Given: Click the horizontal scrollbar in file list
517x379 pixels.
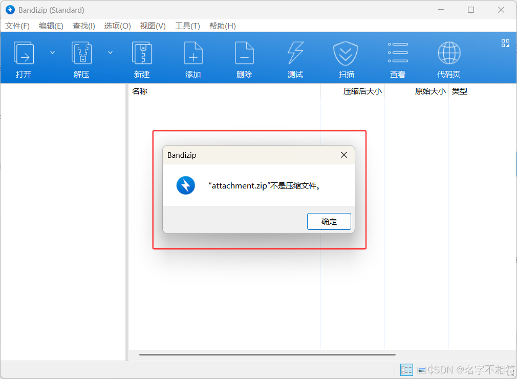Looking at the screenshot, I should tap(267, 354).
